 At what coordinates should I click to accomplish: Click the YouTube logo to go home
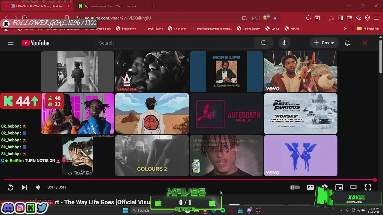coord(35,43)
